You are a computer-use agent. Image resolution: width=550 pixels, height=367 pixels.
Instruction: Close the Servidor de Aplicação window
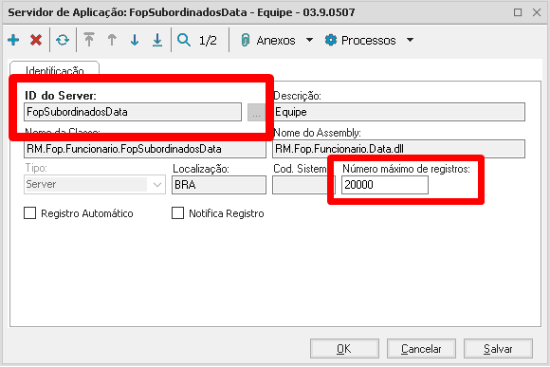tap(537, 12)
